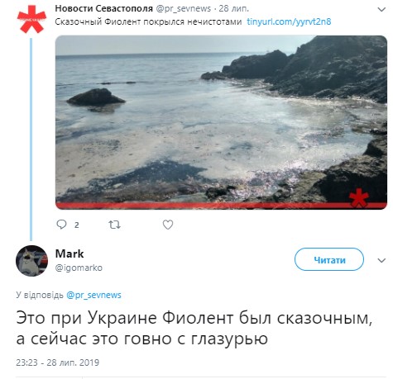393x379 pixels.
Task: Expand options chevron beside Читати button
Action: [381, 260]
